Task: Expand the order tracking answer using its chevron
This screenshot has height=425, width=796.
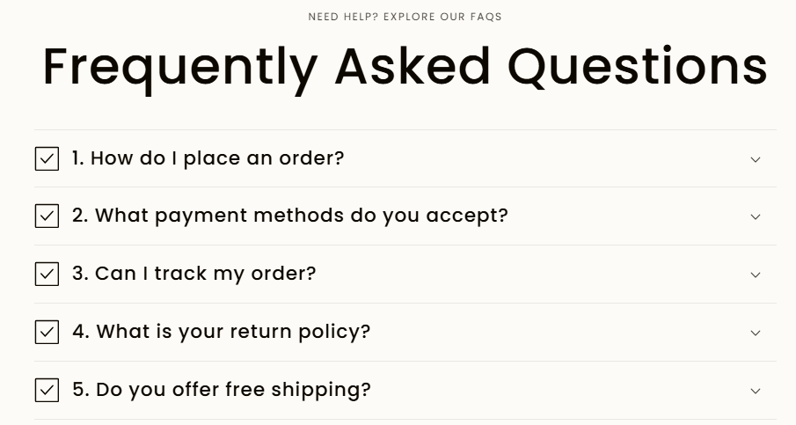Action: coord(755,275)
